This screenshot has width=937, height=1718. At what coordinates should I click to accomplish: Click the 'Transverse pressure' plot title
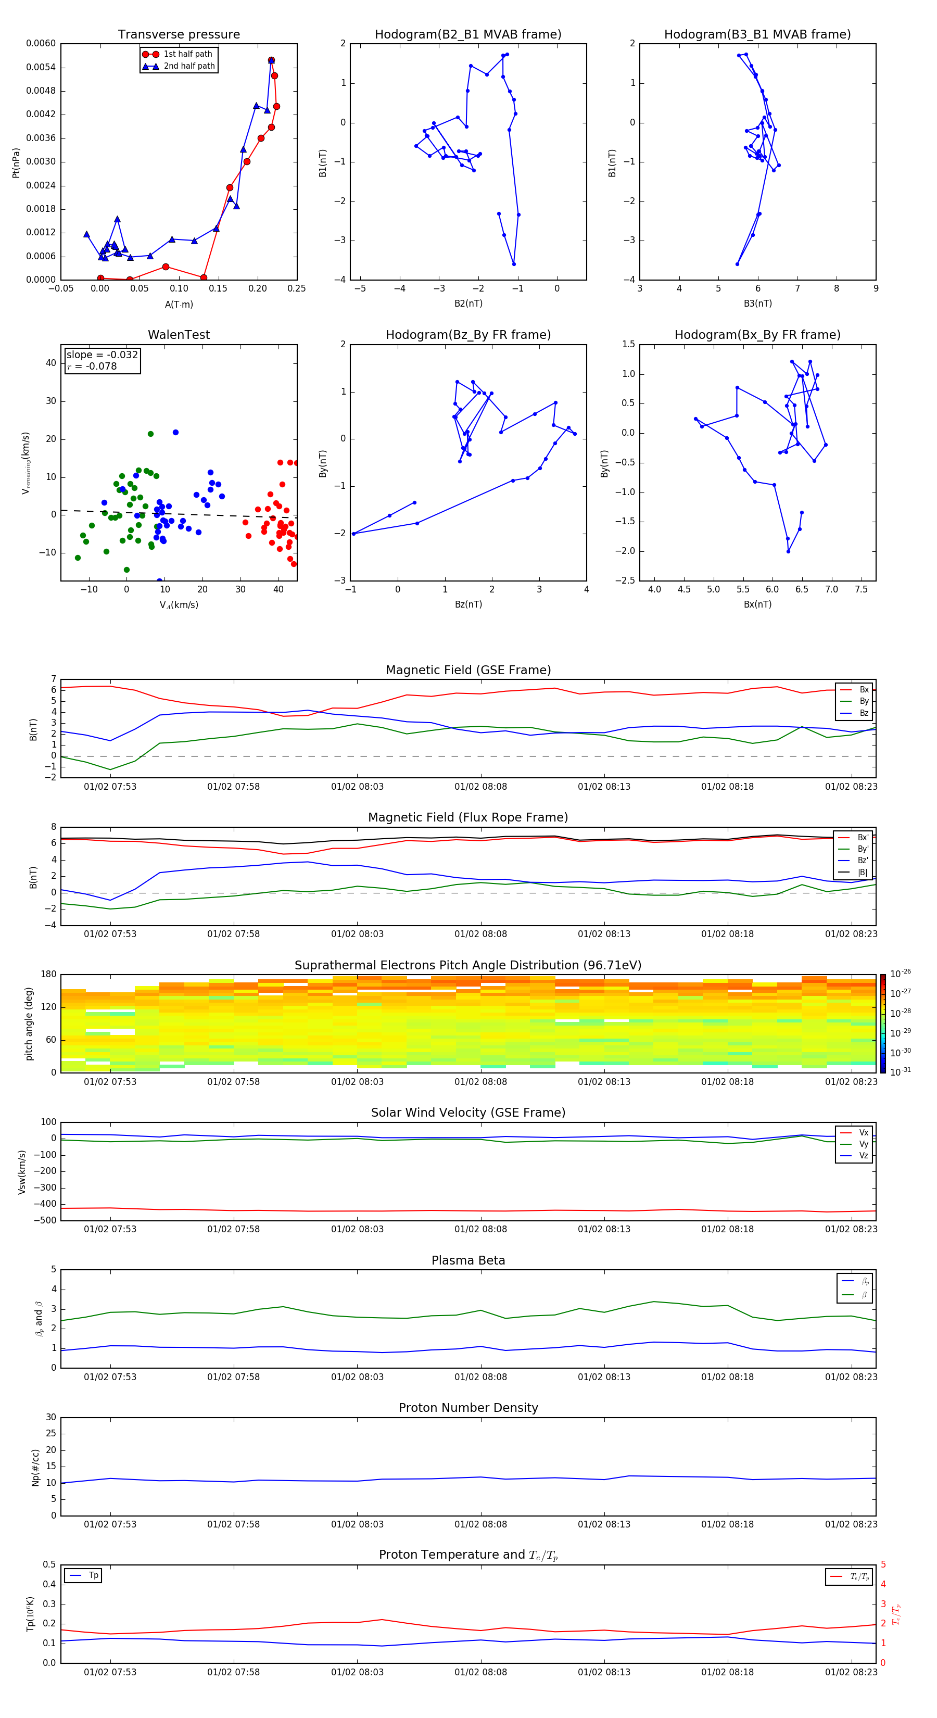coord(179,34)
